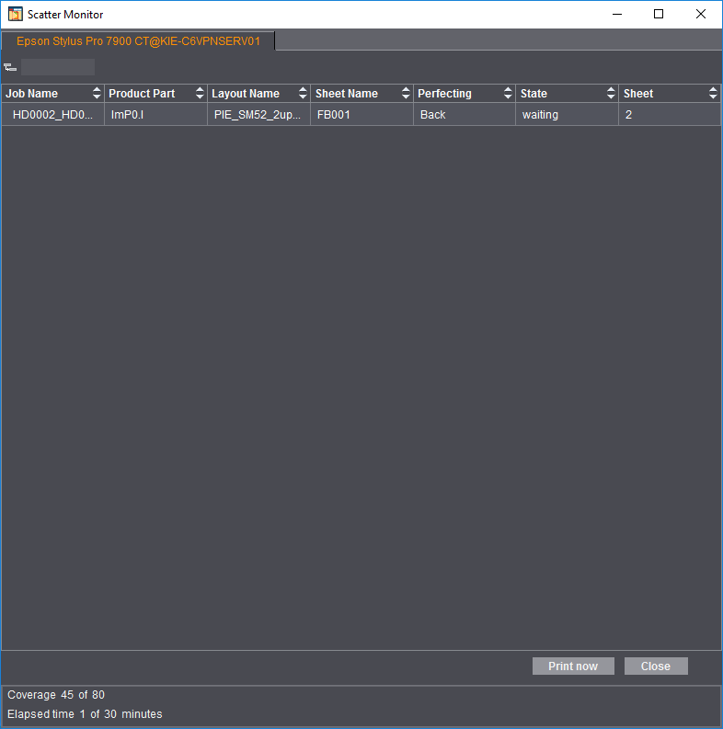Click the Scatter Monitor app icon in the title bar
Screen dimensions: 723x729
coord(16,14)
